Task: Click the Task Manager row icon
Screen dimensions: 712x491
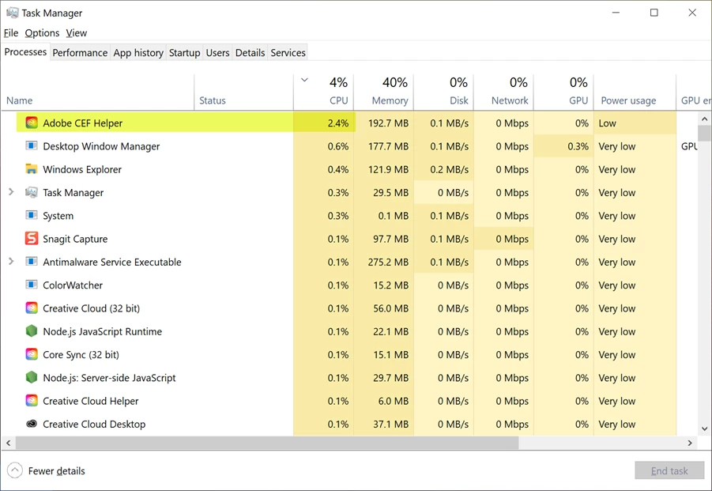Action: coord(32,192)
